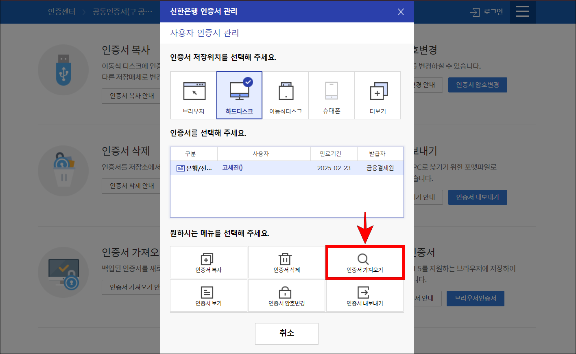This screenshot has width=576, height=354.
Task: Click the 취소 button
Action: [x=286, y=334]
